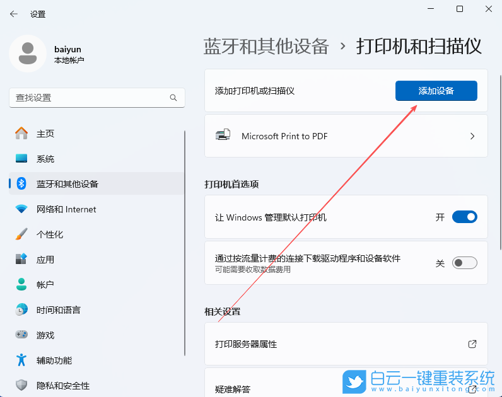Open 辅助功能 settings page

click(96, 360)
